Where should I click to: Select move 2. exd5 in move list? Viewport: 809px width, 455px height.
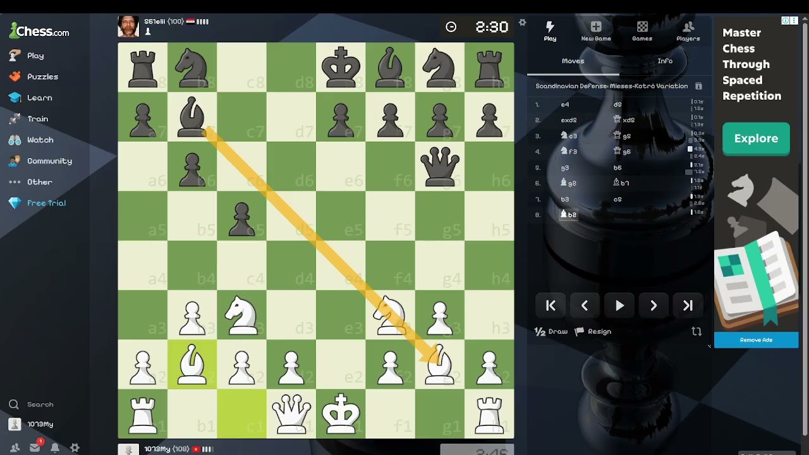click(x=569, y=120)
